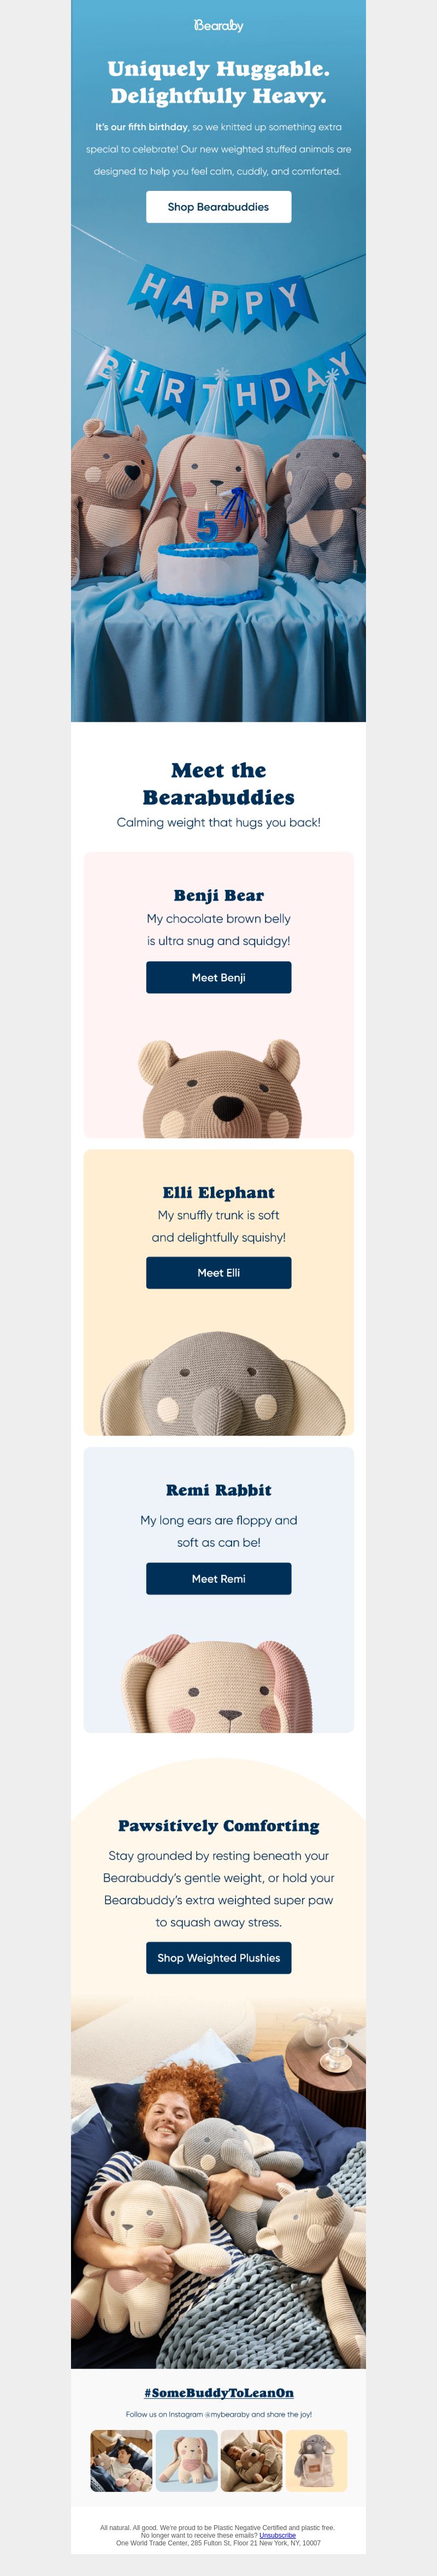Open the Instagram thumbnail showing pink-eared rabbit
The image size is (437, 2576).
pyautogui.click(x=187, y=2461)
